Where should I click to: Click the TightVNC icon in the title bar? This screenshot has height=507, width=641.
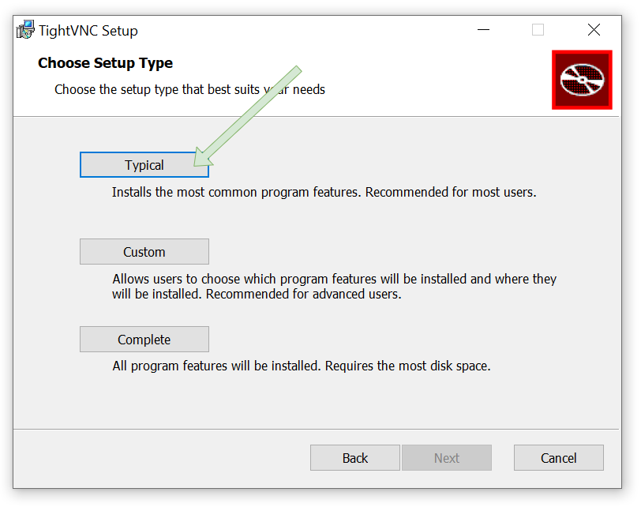coord(24,29)
